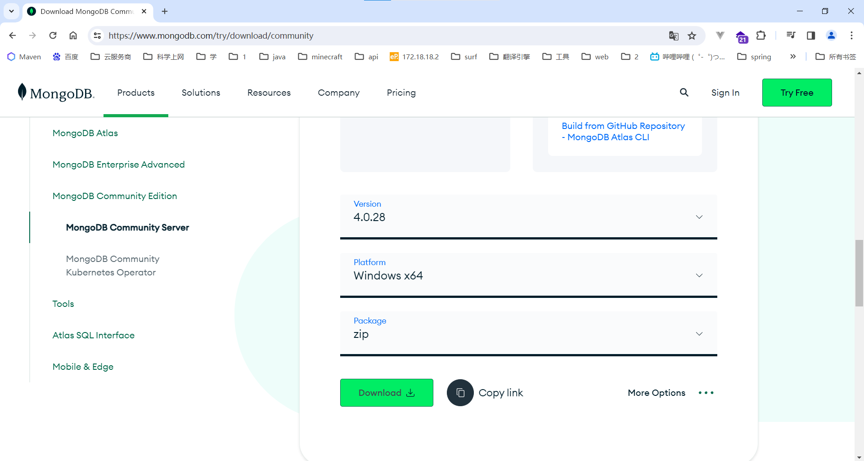Screen dimensions: 864x461
Task: Click the browser back arrow
Action: click(13, 35)
